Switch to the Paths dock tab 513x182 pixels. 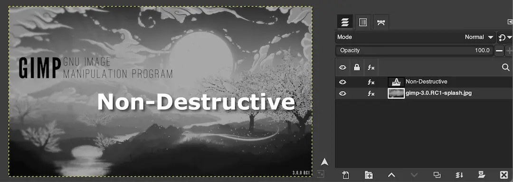pyautogui.click(x=381, y=22)
